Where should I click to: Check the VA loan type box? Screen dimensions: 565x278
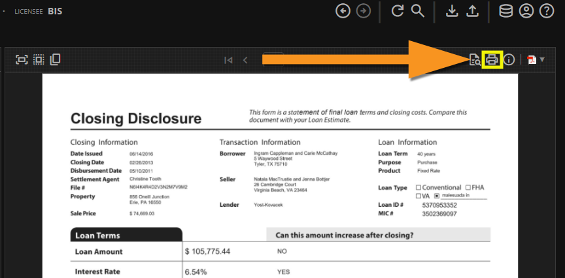[419, 196]
